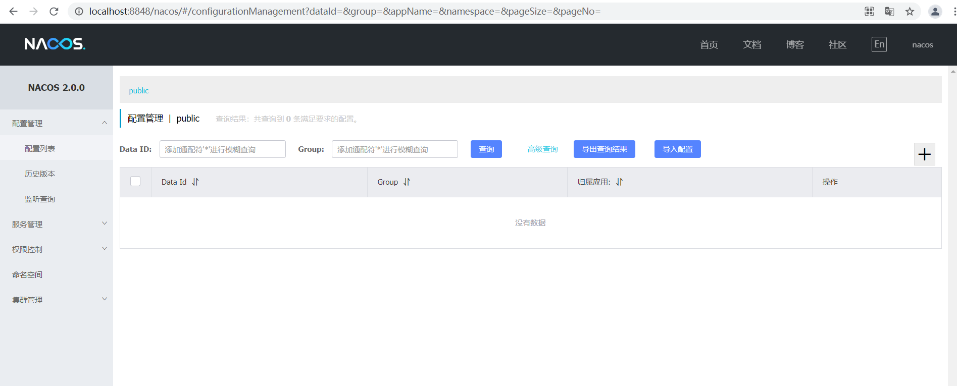Focus the Data ID search input
957x386 pixels.
[x=223, y=149]
